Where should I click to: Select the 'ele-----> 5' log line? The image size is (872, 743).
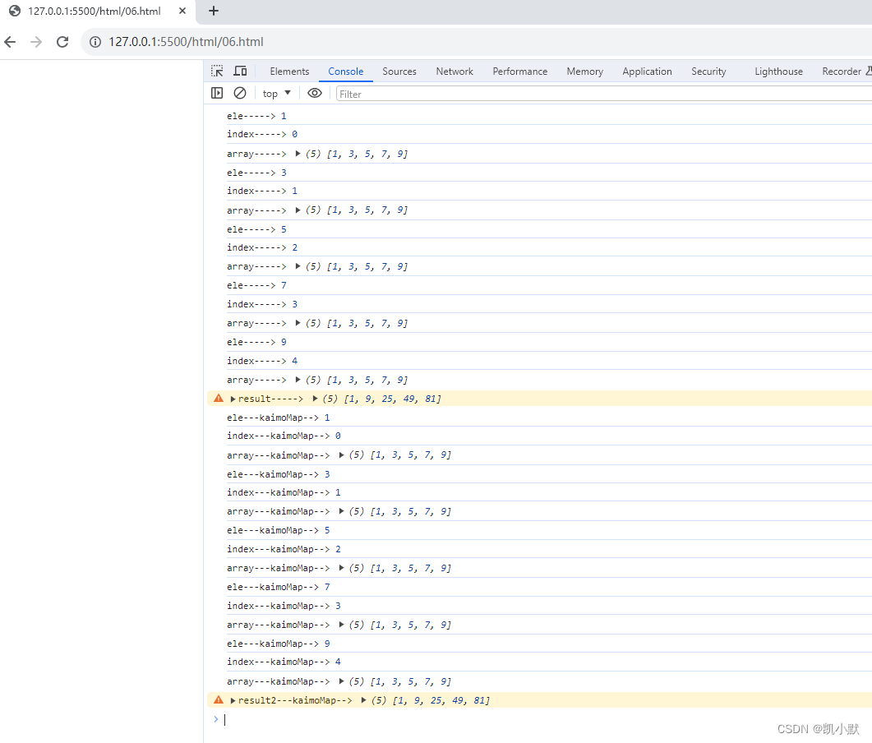pyautogui.click(x=256, y=229)
